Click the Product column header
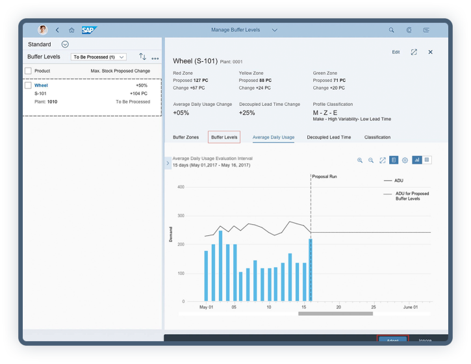The height and width of the screenshot is (364, 471). (42, 71)
